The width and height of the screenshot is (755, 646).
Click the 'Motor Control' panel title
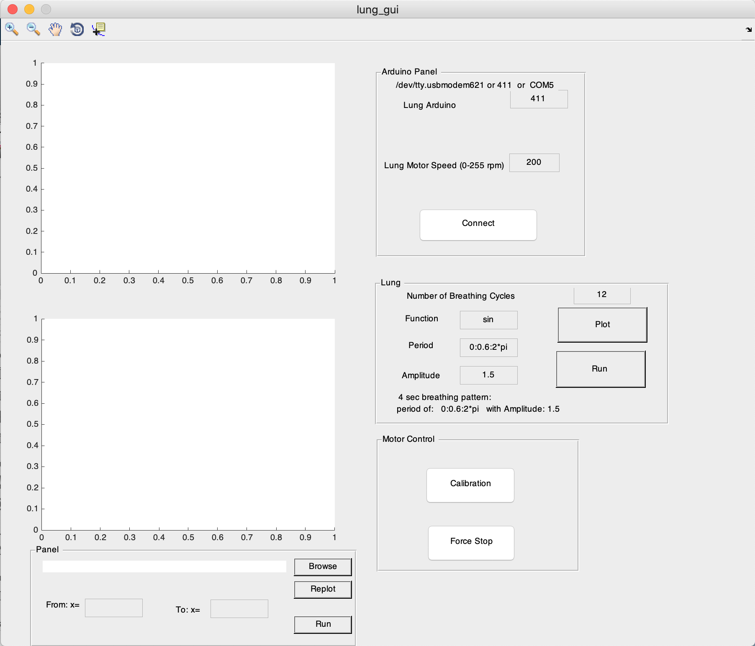click(408, 439)
